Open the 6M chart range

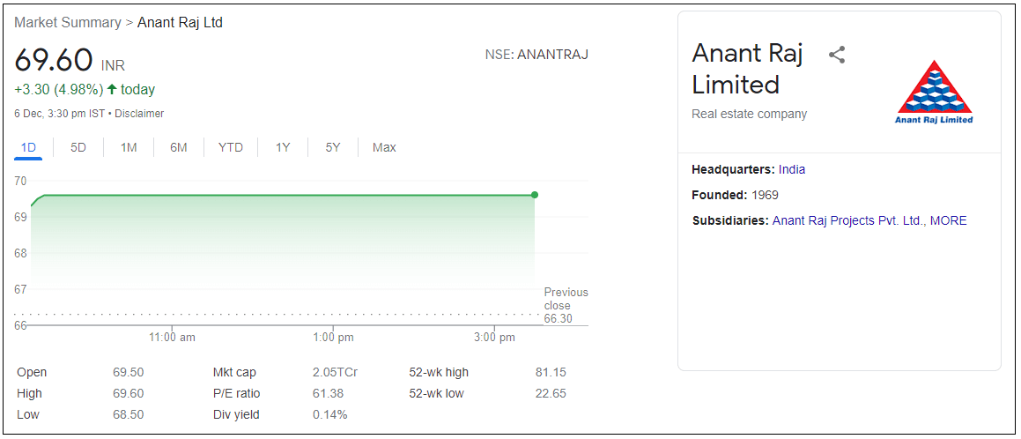[x=179, y=147]
